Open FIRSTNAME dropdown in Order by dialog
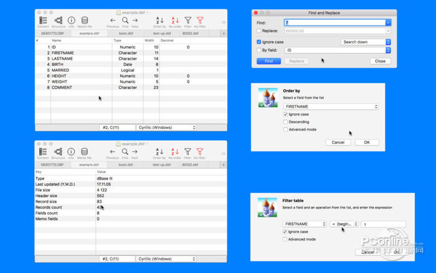 click(x=331, y=107)
